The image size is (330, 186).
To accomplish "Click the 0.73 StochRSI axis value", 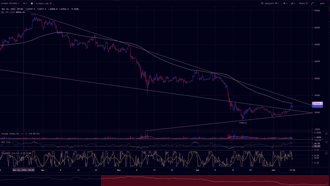I will tap(316, 155).
